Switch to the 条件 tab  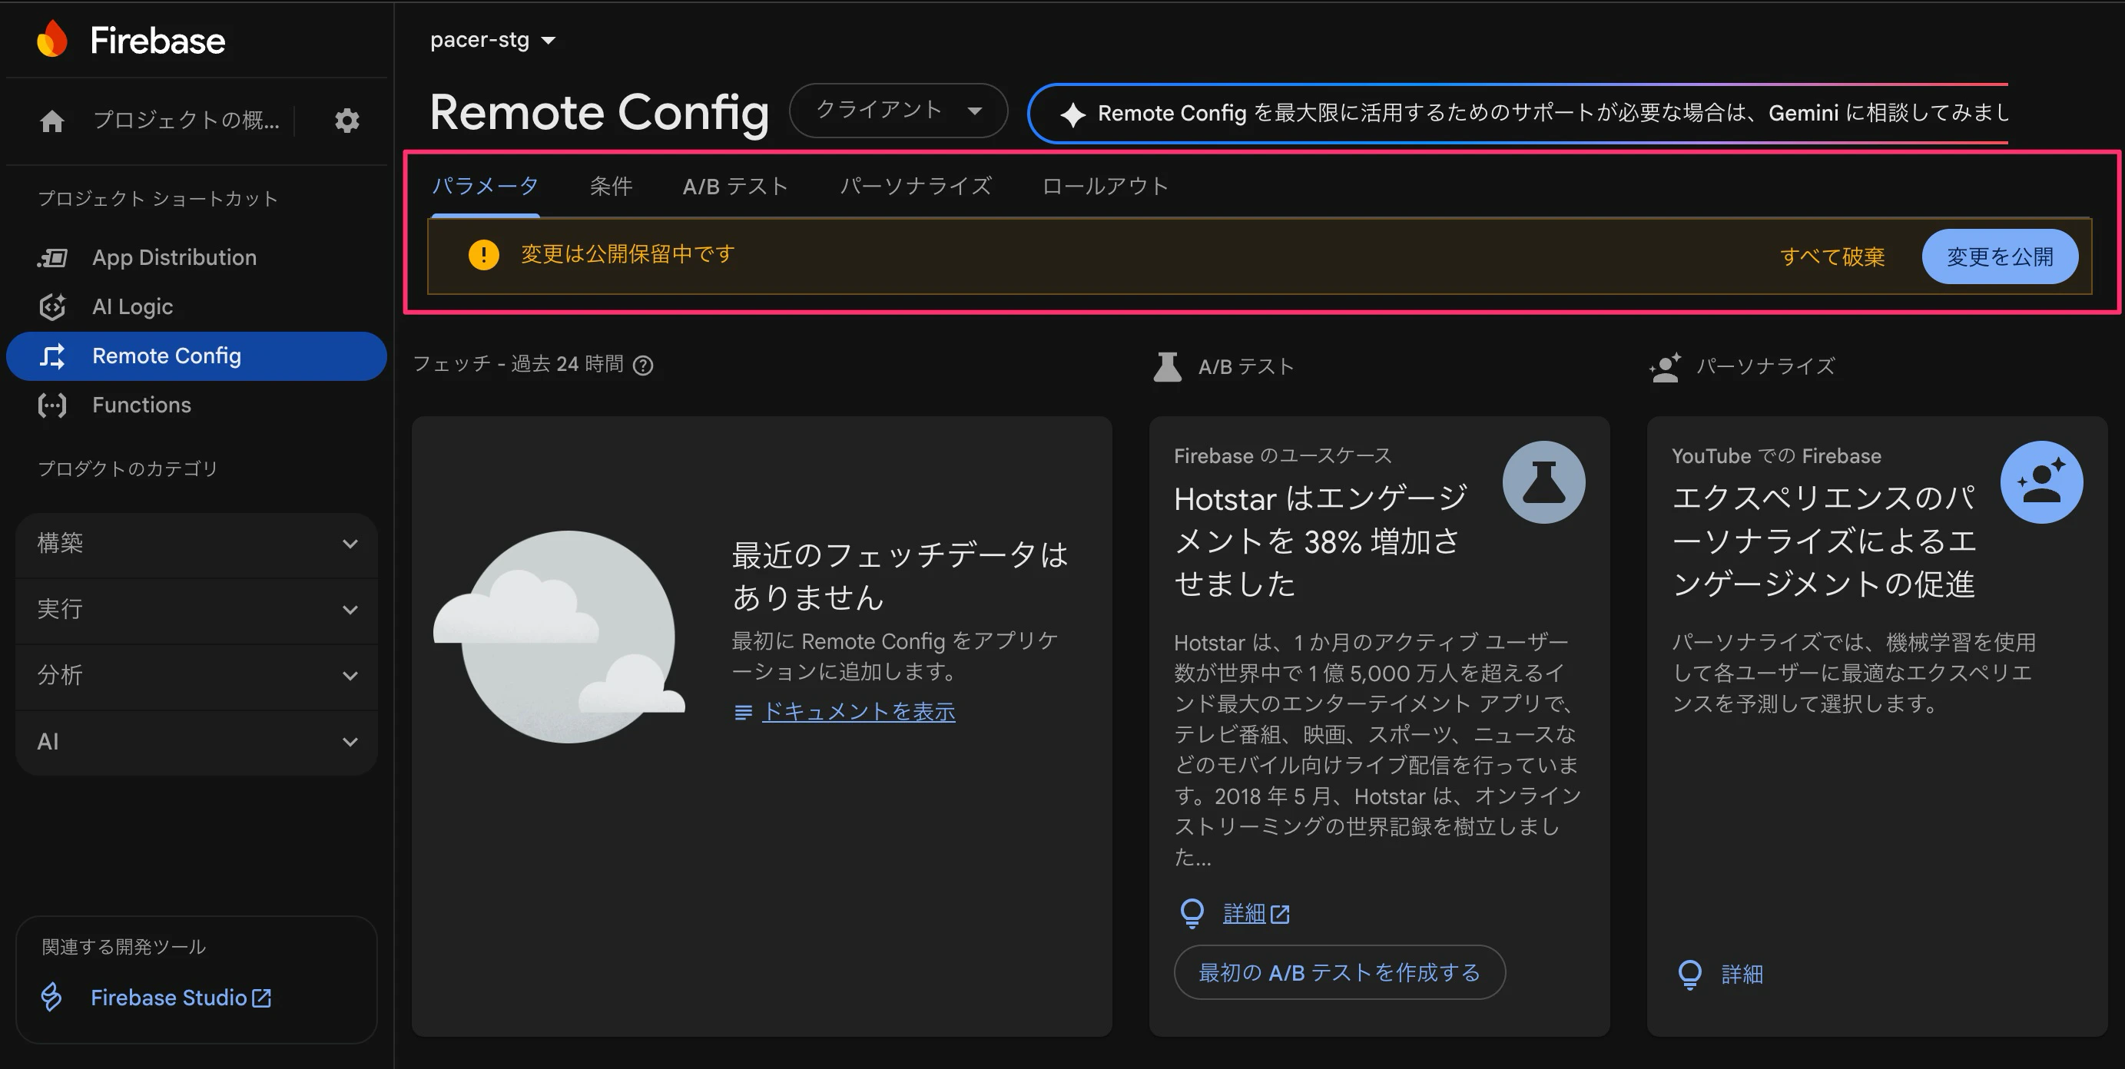coord(612,187)
